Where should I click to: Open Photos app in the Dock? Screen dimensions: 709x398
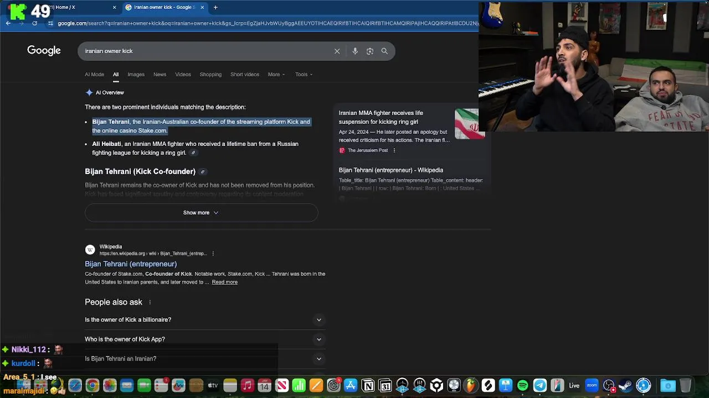click(x=110, y=385)
